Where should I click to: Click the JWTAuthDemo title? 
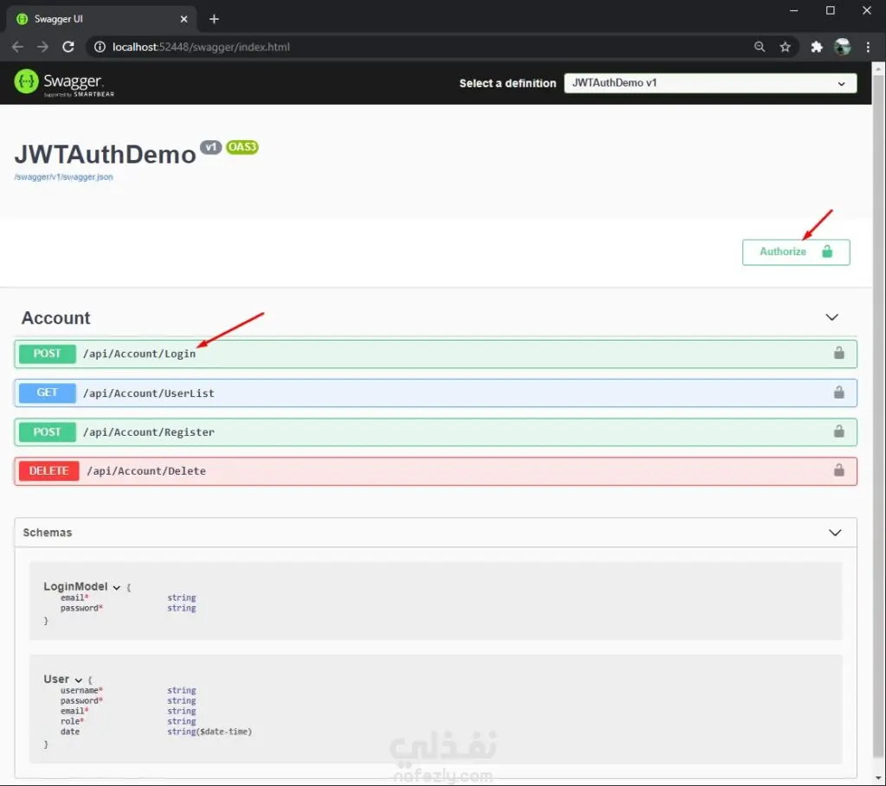coord(105,154)
